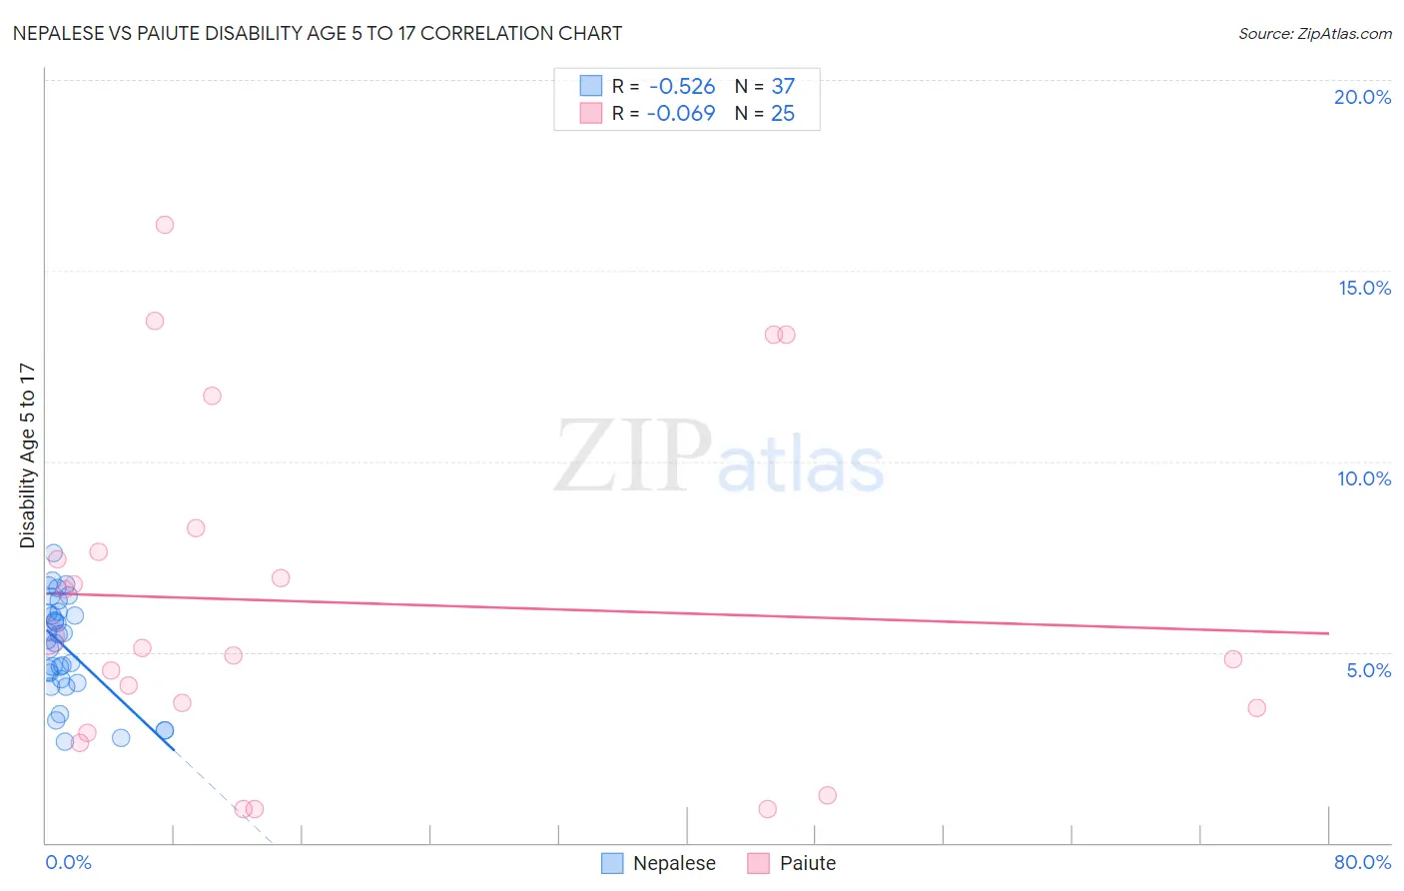Click the chart title text
1404x891 pixels.
[318, 33]
